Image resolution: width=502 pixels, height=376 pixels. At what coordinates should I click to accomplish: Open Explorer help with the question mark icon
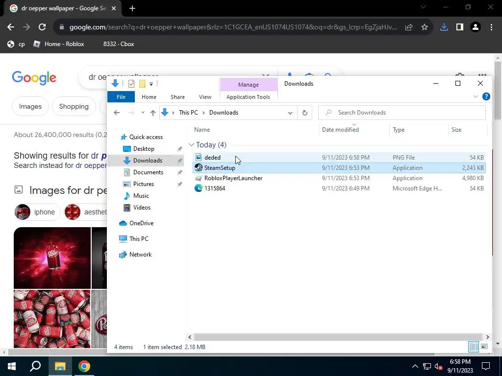coord(486,96)
